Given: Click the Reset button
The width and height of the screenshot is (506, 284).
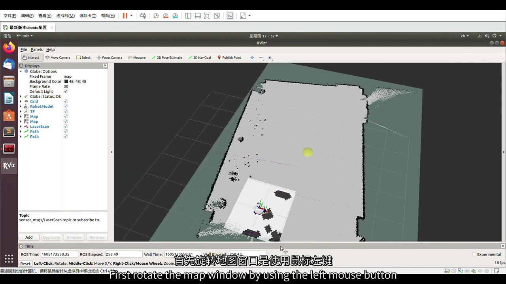Looking at the screenshot, I should (x=25, y=263).
